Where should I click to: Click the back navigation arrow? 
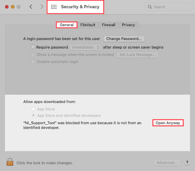31,7
